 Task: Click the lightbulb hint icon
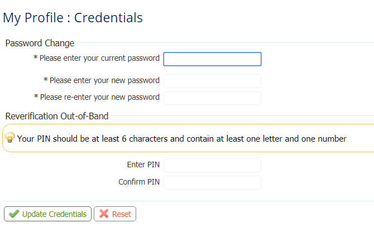(x=10, y=137)
